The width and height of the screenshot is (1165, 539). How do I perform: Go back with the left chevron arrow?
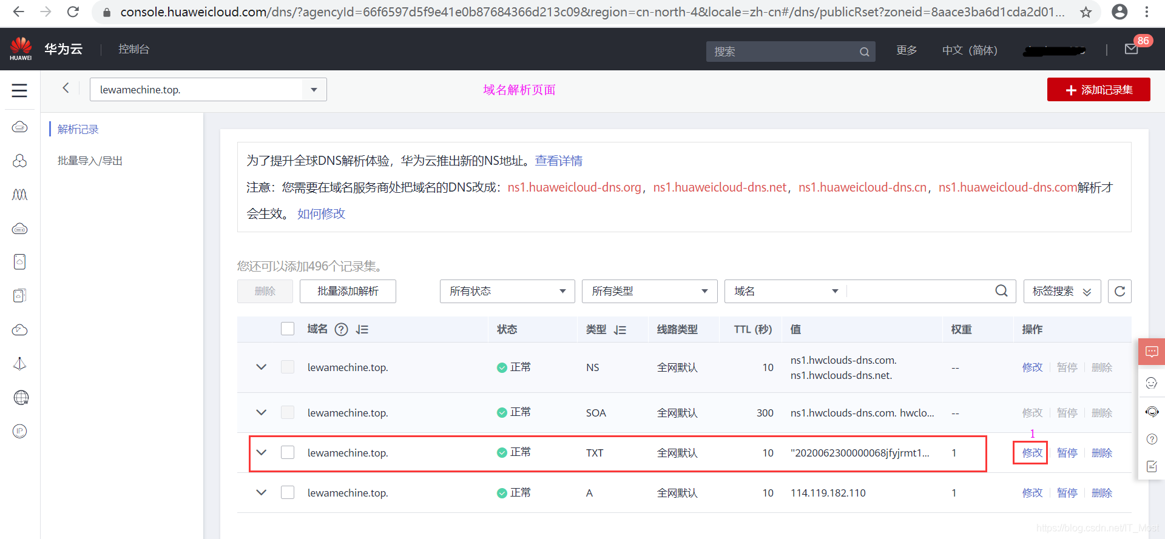pos(66,88)
